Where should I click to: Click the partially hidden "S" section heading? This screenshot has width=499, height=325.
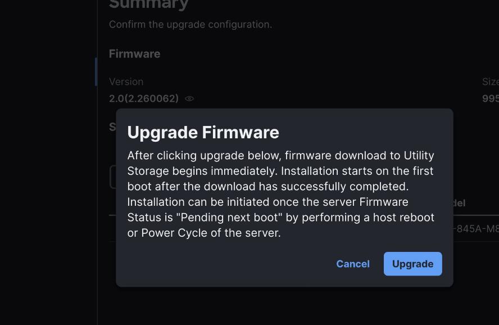(x=112, y=127)
